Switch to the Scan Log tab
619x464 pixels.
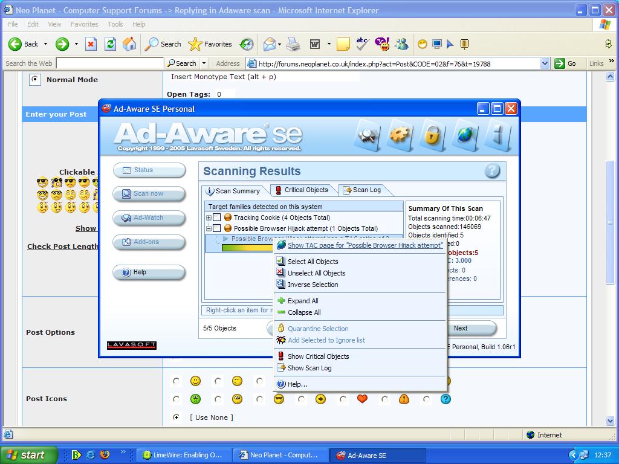[x=363, y=190]
